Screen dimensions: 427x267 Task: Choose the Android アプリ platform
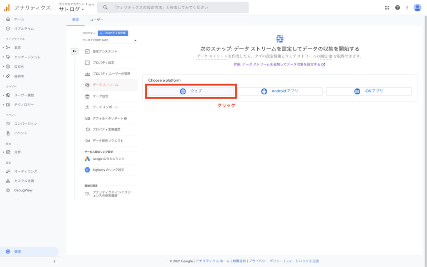click(x=280, y=91)
